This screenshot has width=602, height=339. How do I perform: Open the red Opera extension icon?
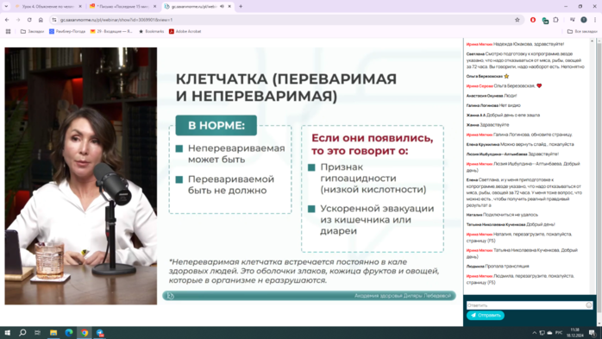pos(533,20)
